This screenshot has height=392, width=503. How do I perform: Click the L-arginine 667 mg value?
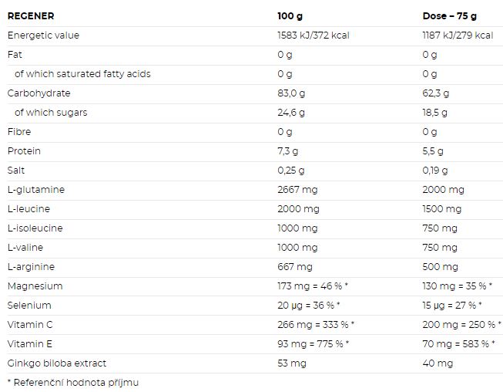[295, 267]
